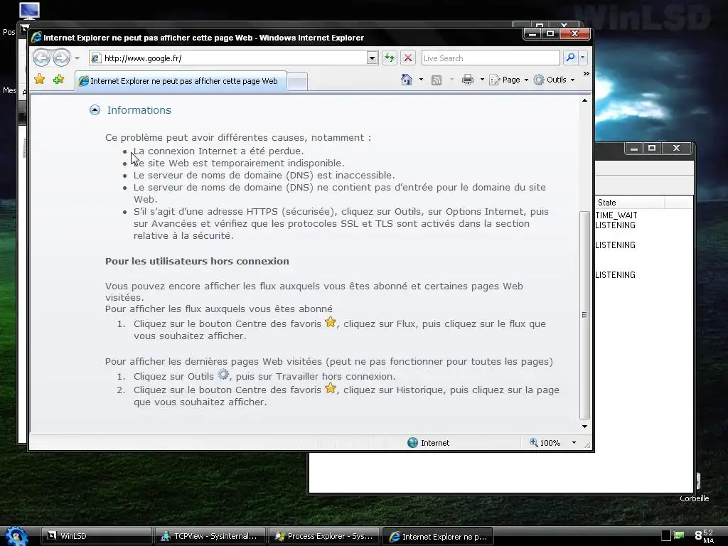728x546 pixels.
Task: Click the green system tray icon
Action: 679,535
